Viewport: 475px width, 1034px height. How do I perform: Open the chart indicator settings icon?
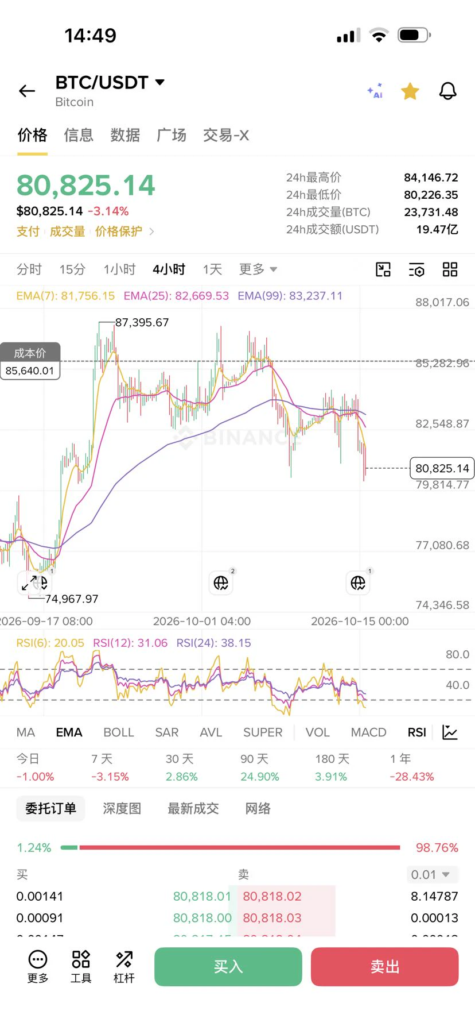tap(416, 269)
